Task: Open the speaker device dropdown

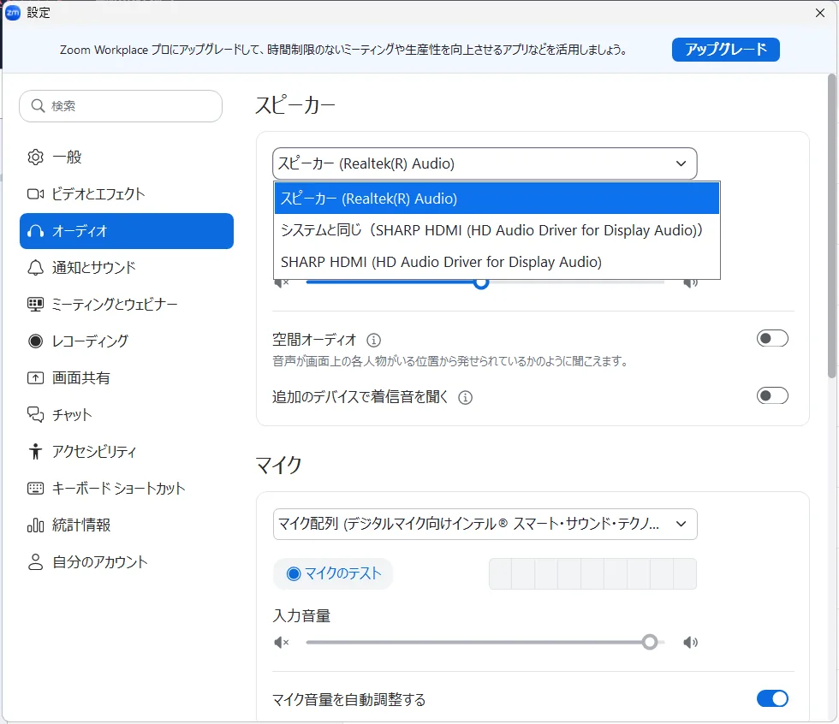Action: pos(485,163)
